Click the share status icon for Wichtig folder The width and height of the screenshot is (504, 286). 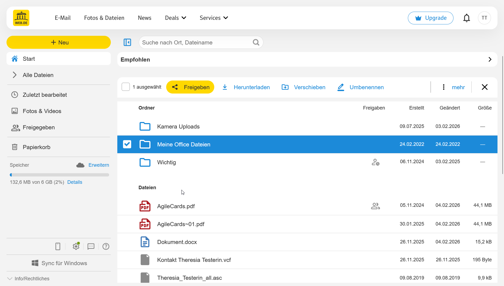[x=375, y=162]
